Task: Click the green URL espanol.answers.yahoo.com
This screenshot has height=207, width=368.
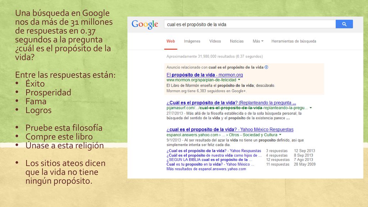Action: [192, 135]
